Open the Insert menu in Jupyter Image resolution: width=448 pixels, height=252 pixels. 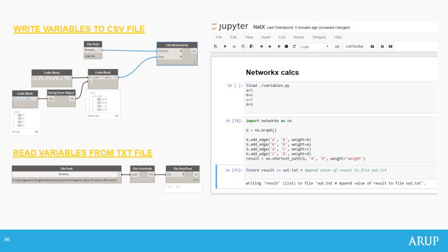265,37
